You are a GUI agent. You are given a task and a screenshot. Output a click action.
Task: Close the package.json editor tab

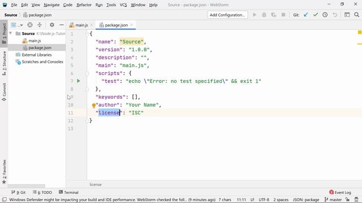[x=132, y=25]
